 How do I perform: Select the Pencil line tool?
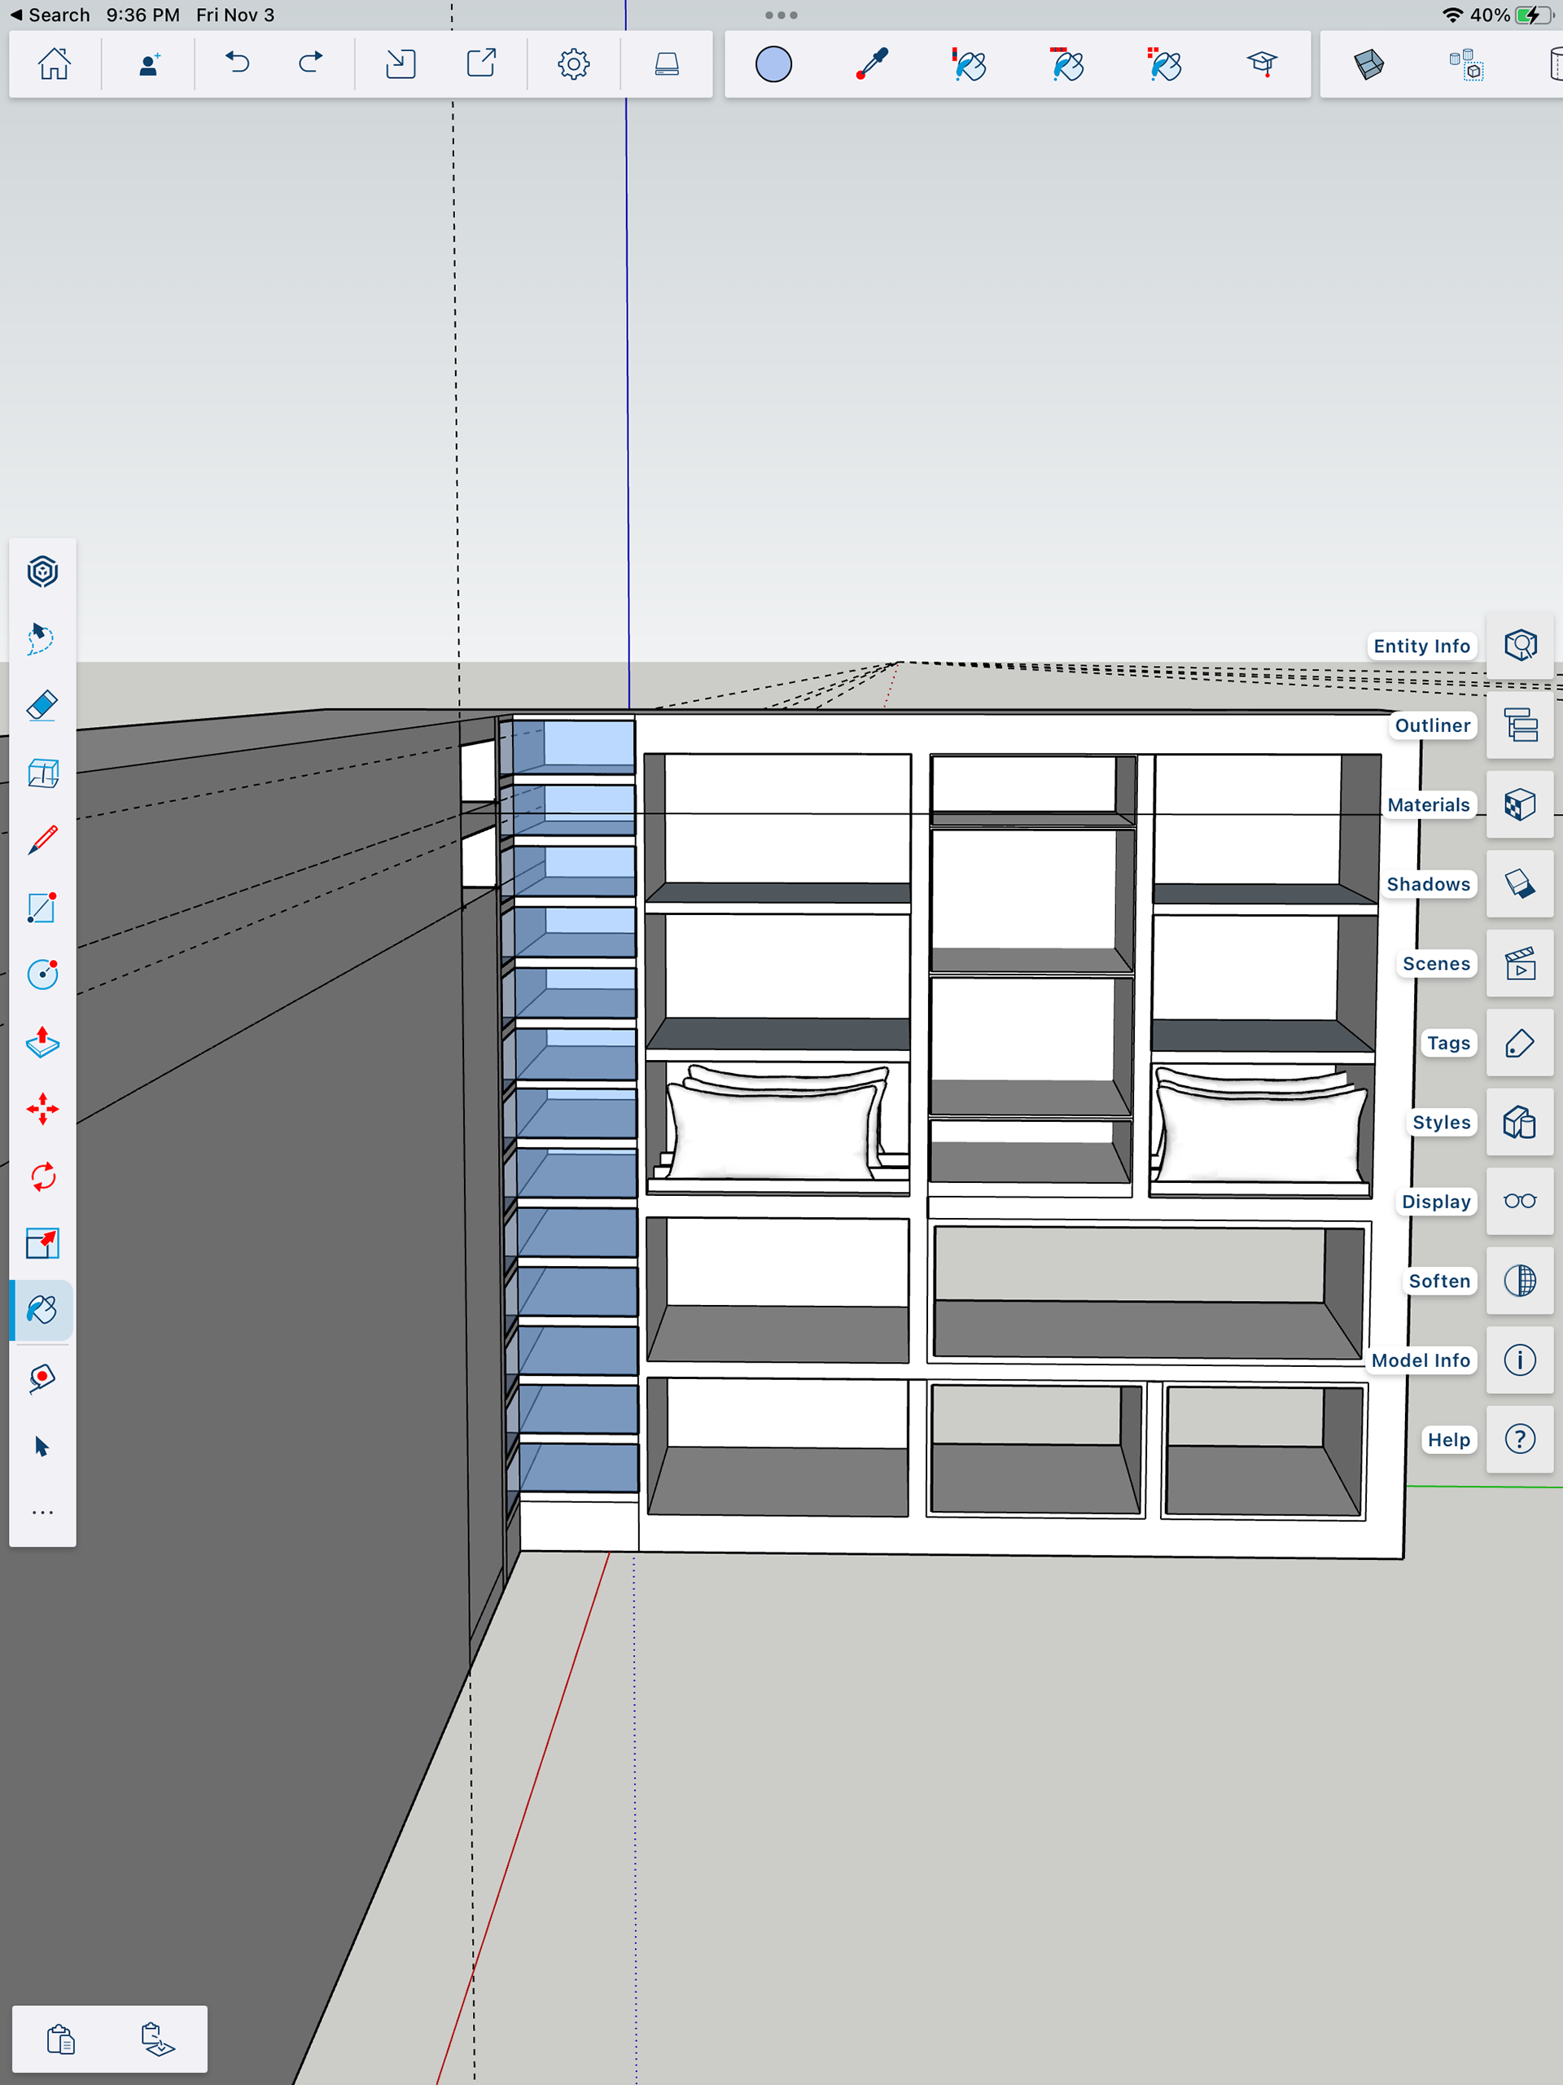click(42, 840)
